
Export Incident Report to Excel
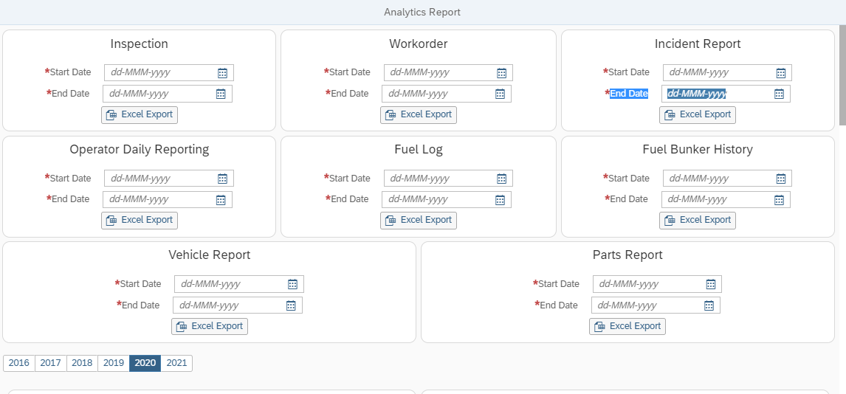[697, 115]
